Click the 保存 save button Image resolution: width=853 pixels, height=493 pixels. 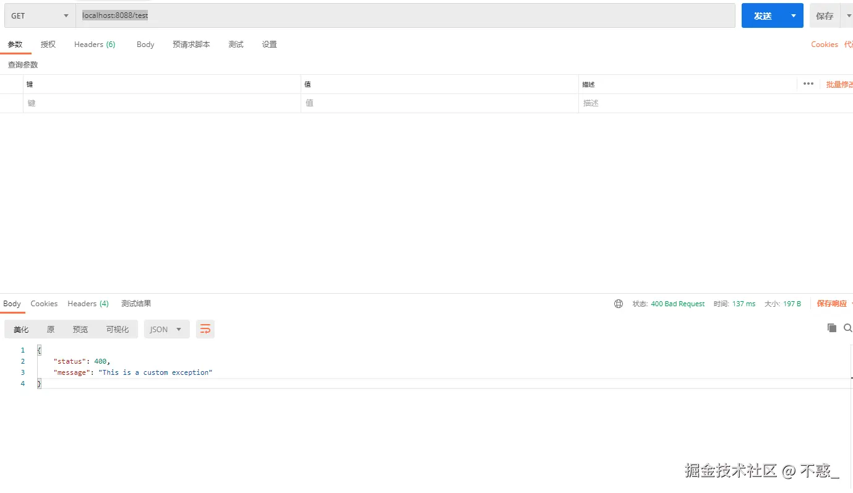[x=825, y=16]
